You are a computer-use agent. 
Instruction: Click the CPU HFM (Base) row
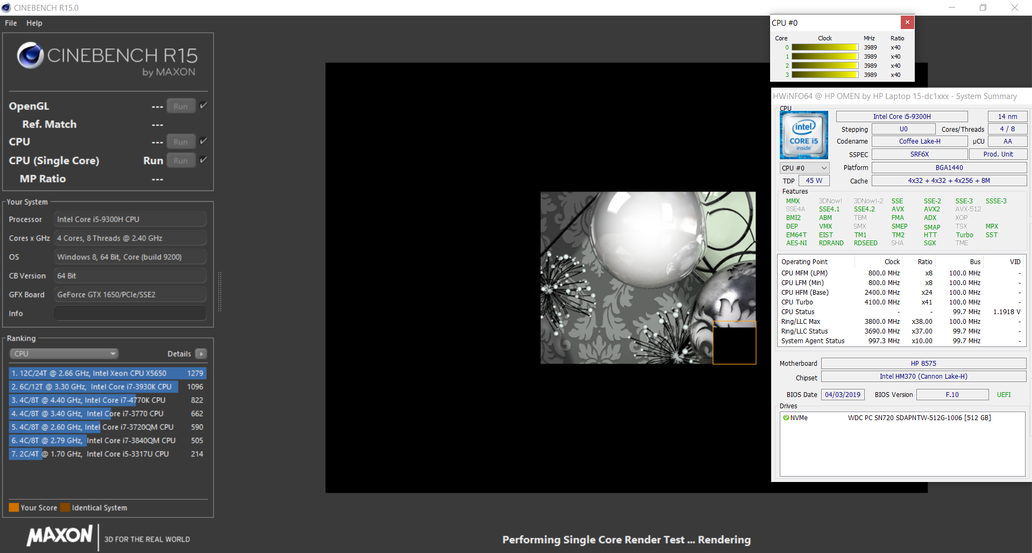(x=901, y=293)
